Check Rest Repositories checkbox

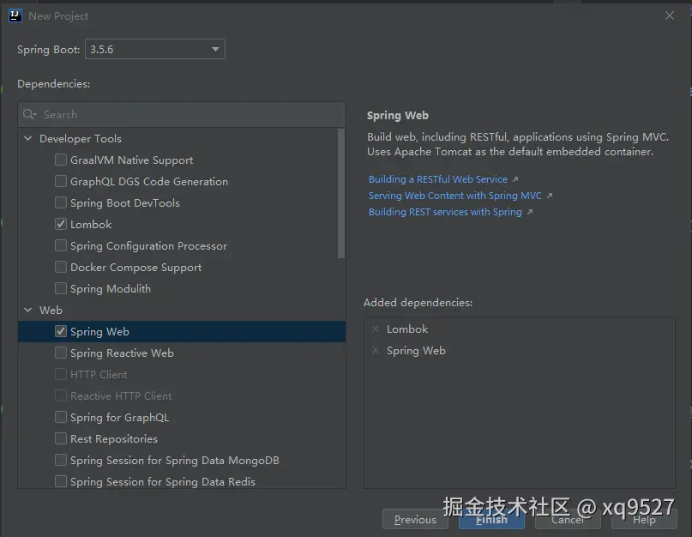(61, 438)
